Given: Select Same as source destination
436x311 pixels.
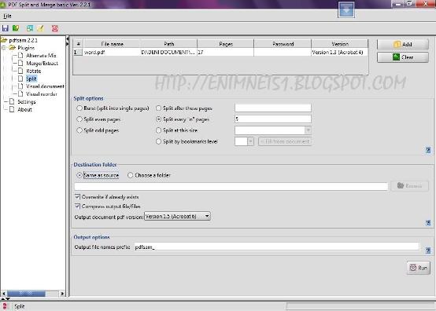Looking at the screenshot, I should pos(79,175).
